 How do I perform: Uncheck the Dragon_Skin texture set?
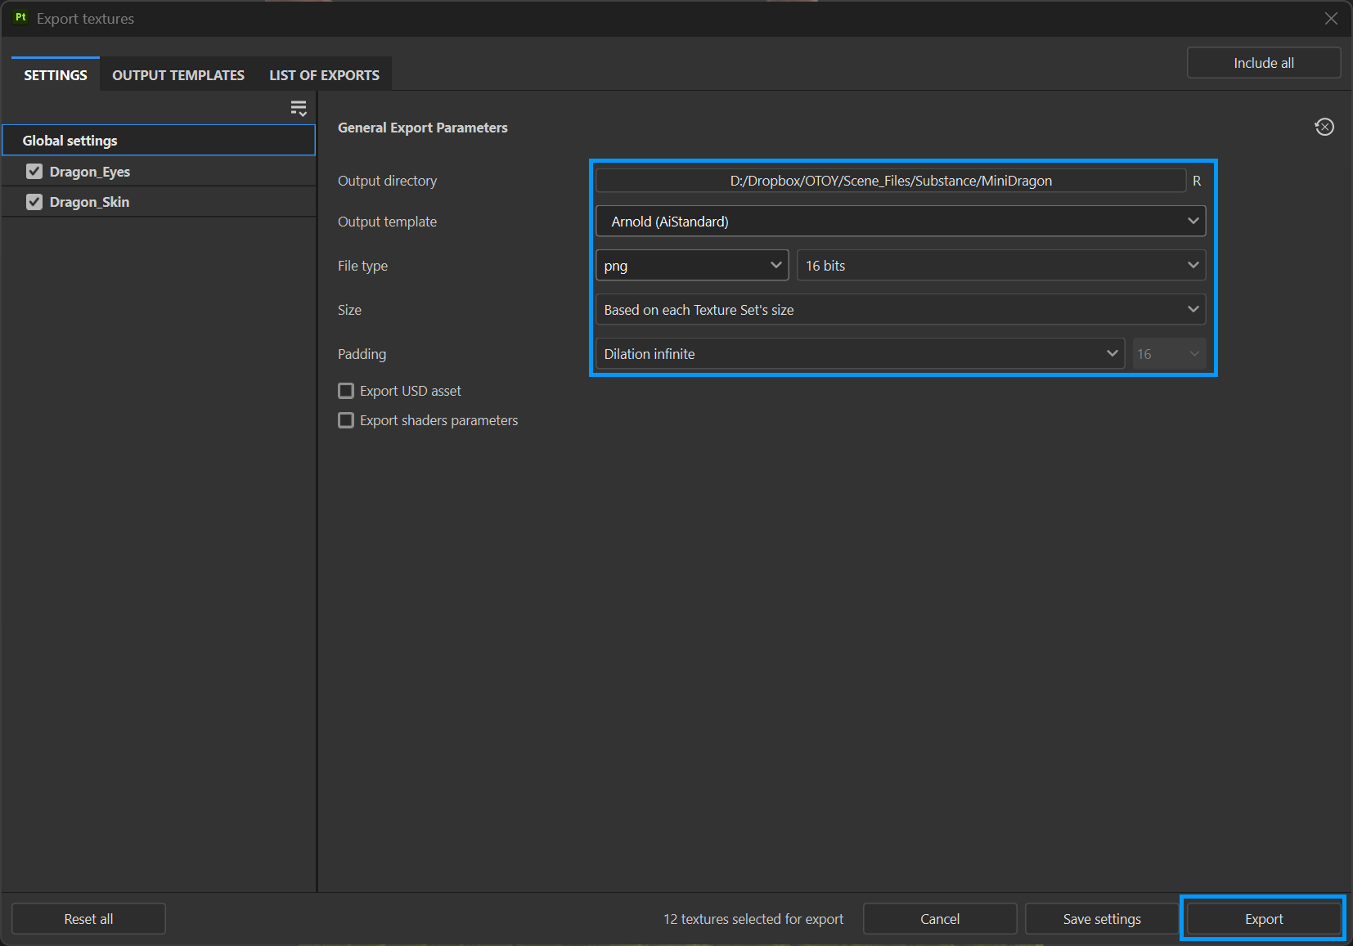[x=34, y=202]
